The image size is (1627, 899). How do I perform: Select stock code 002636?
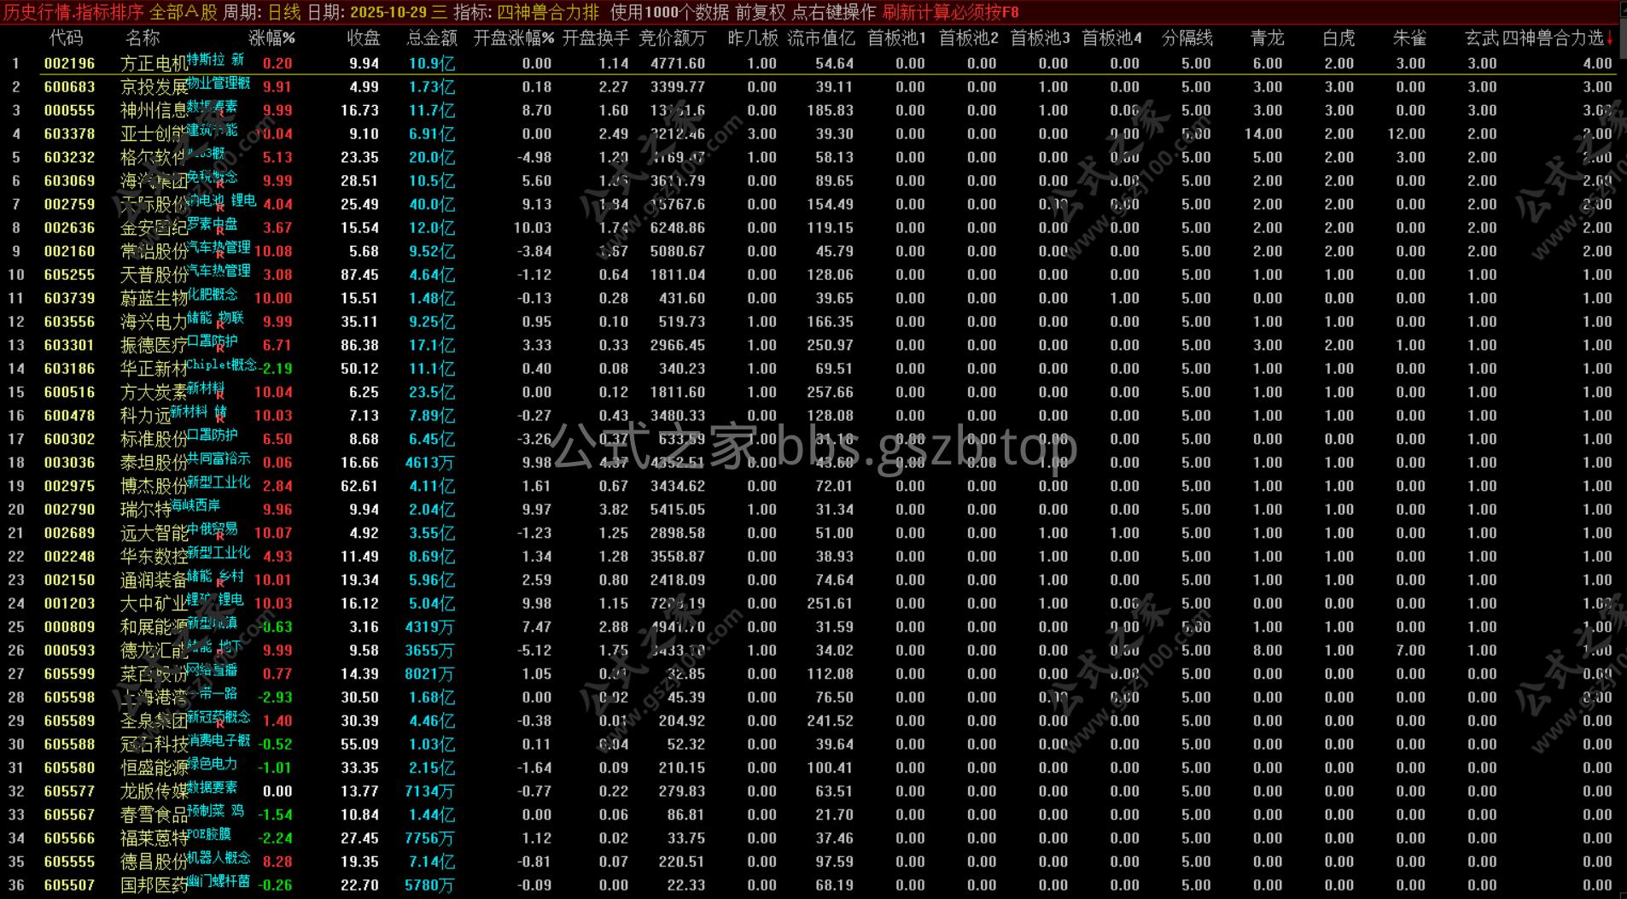69,228
